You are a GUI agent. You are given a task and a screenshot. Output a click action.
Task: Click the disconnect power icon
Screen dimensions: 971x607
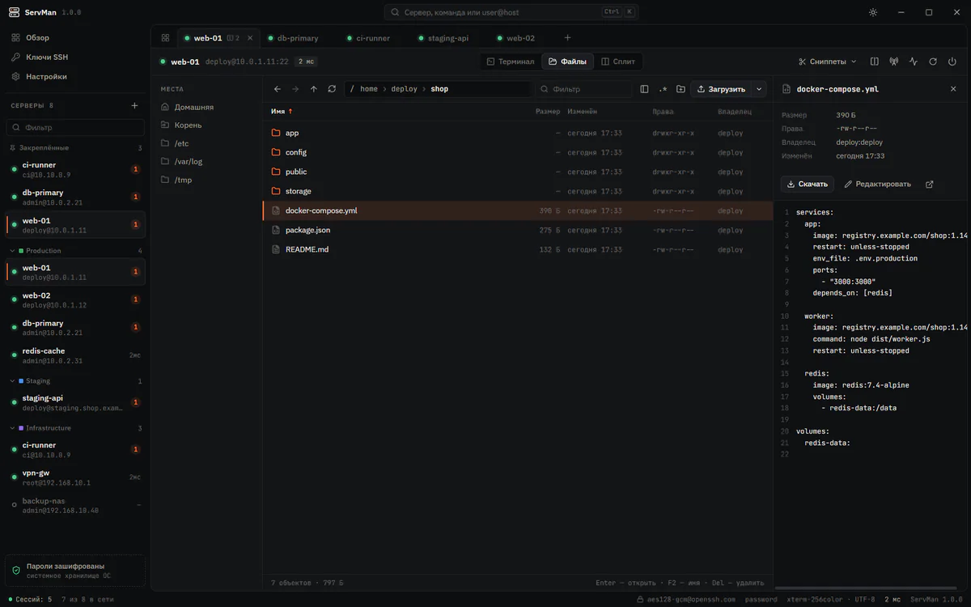[x=952, y=62]
